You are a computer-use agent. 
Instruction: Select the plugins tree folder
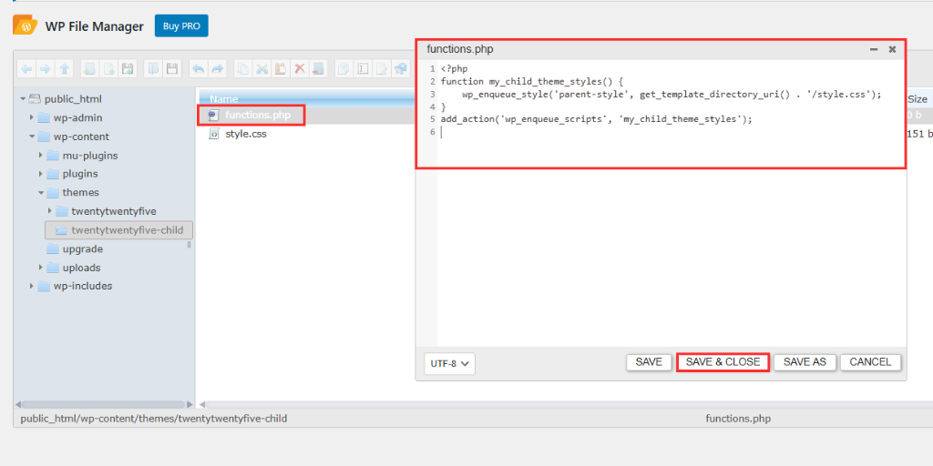coord(80,174)
